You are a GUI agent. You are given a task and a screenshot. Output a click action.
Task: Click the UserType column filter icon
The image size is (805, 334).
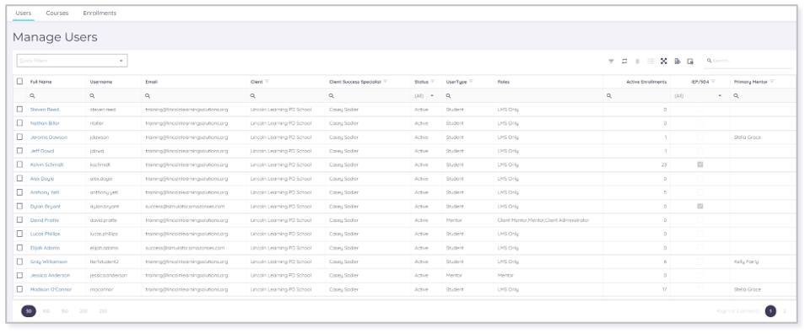click(x=471, y=82)
